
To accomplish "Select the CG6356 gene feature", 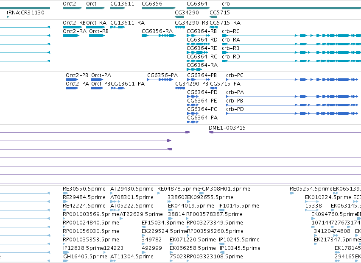I will [159, 8].
